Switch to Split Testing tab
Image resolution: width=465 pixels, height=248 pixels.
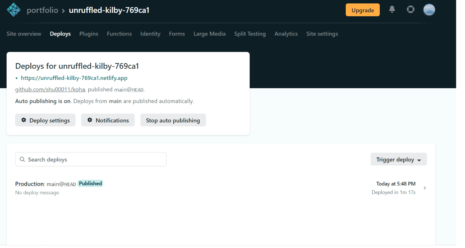coord(250,34)
